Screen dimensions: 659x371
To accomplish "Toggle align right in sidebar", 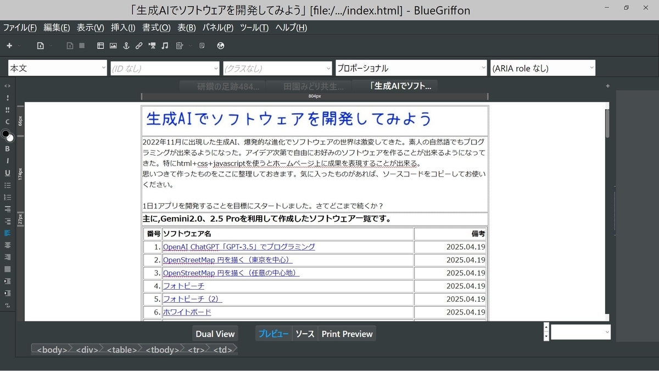I will (x=8, y=257).
